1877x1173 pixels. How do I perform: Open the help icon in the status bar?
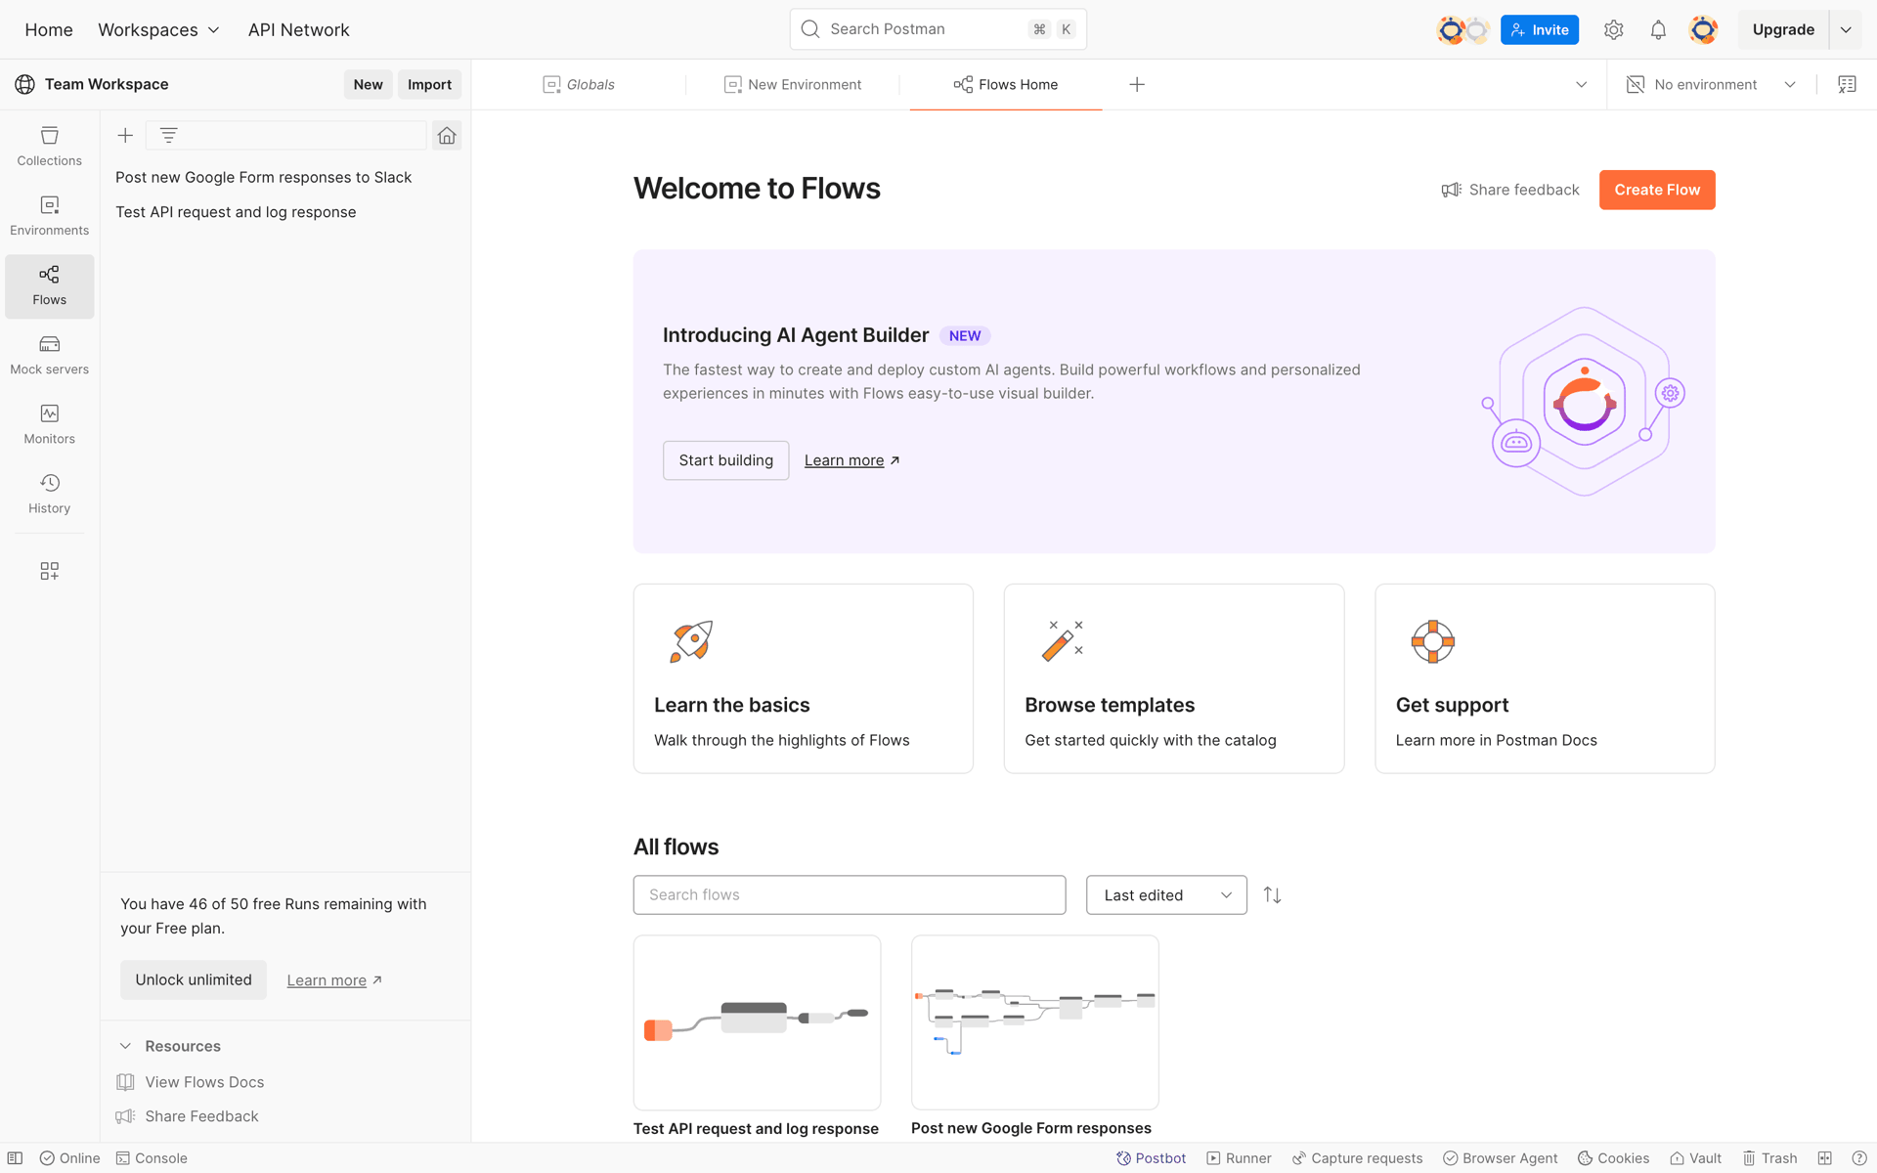(x=1859, y=1158)
